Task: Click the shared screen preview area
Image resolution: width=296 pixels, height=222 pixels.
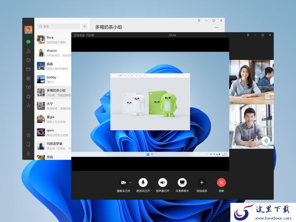Action: pyautogui.click(x=150, y=104)
